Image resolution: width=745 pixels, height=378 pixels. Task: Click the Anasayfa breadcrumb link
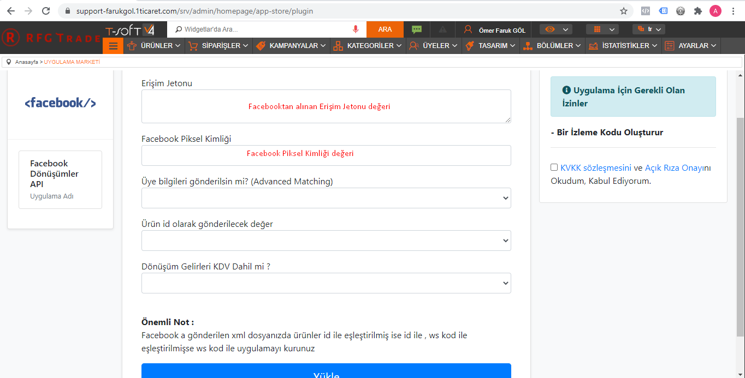(x=27, y=62)
